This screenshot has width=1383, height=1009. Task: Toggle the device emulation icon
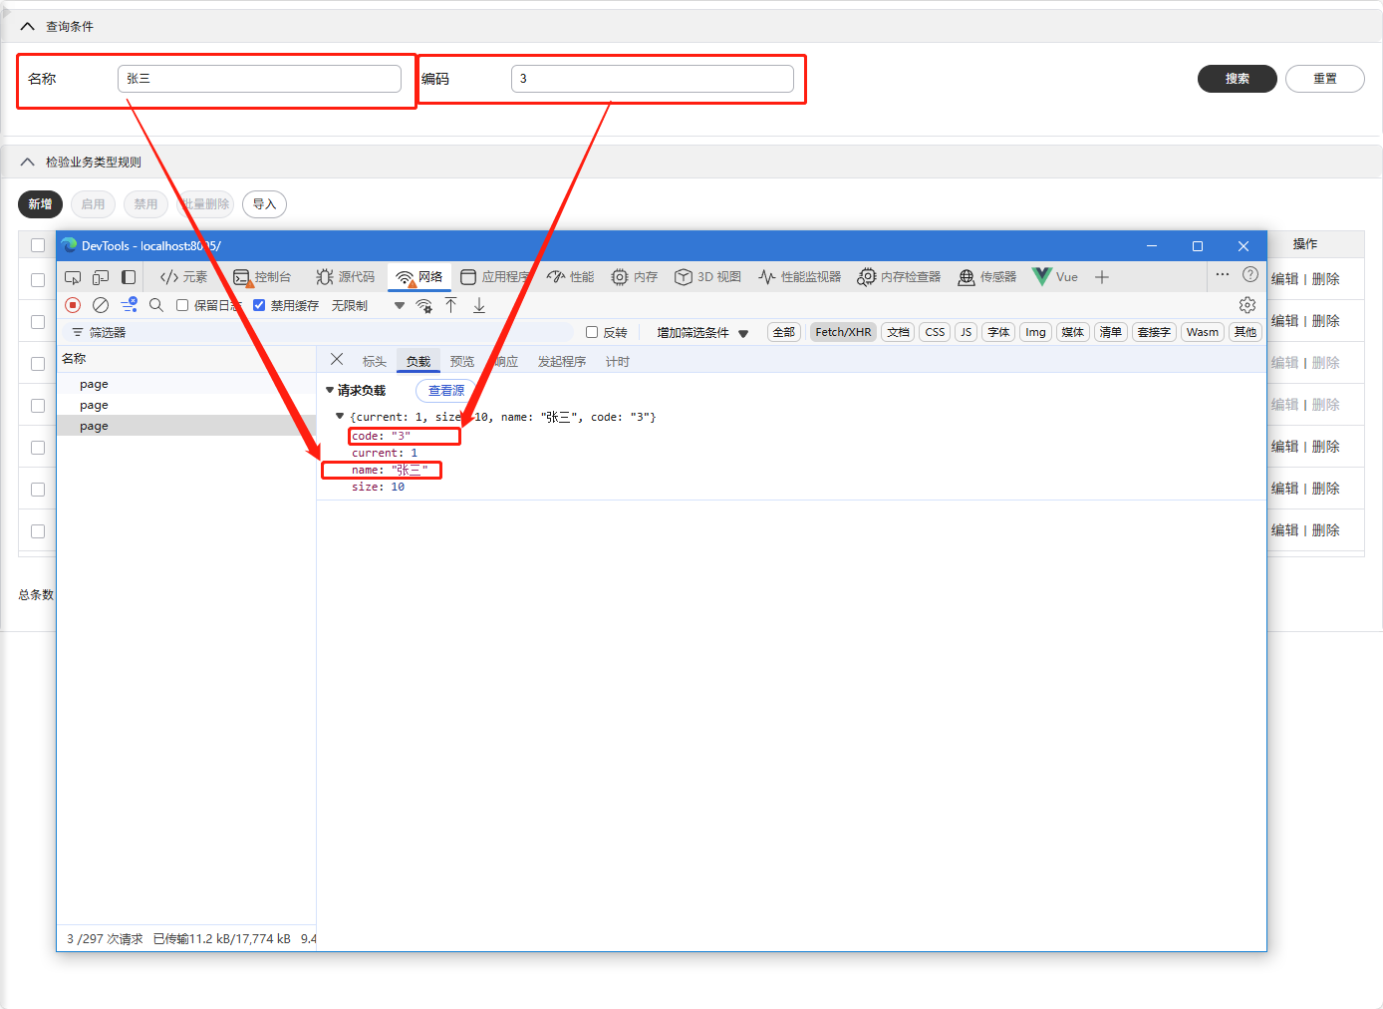click(x=101, y=277)
